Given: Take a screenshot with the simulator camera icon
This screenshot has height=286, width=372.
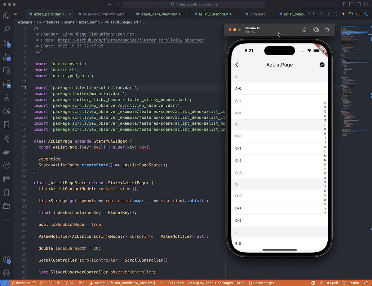Looking at the screenshot, I should tap(316, 29).
